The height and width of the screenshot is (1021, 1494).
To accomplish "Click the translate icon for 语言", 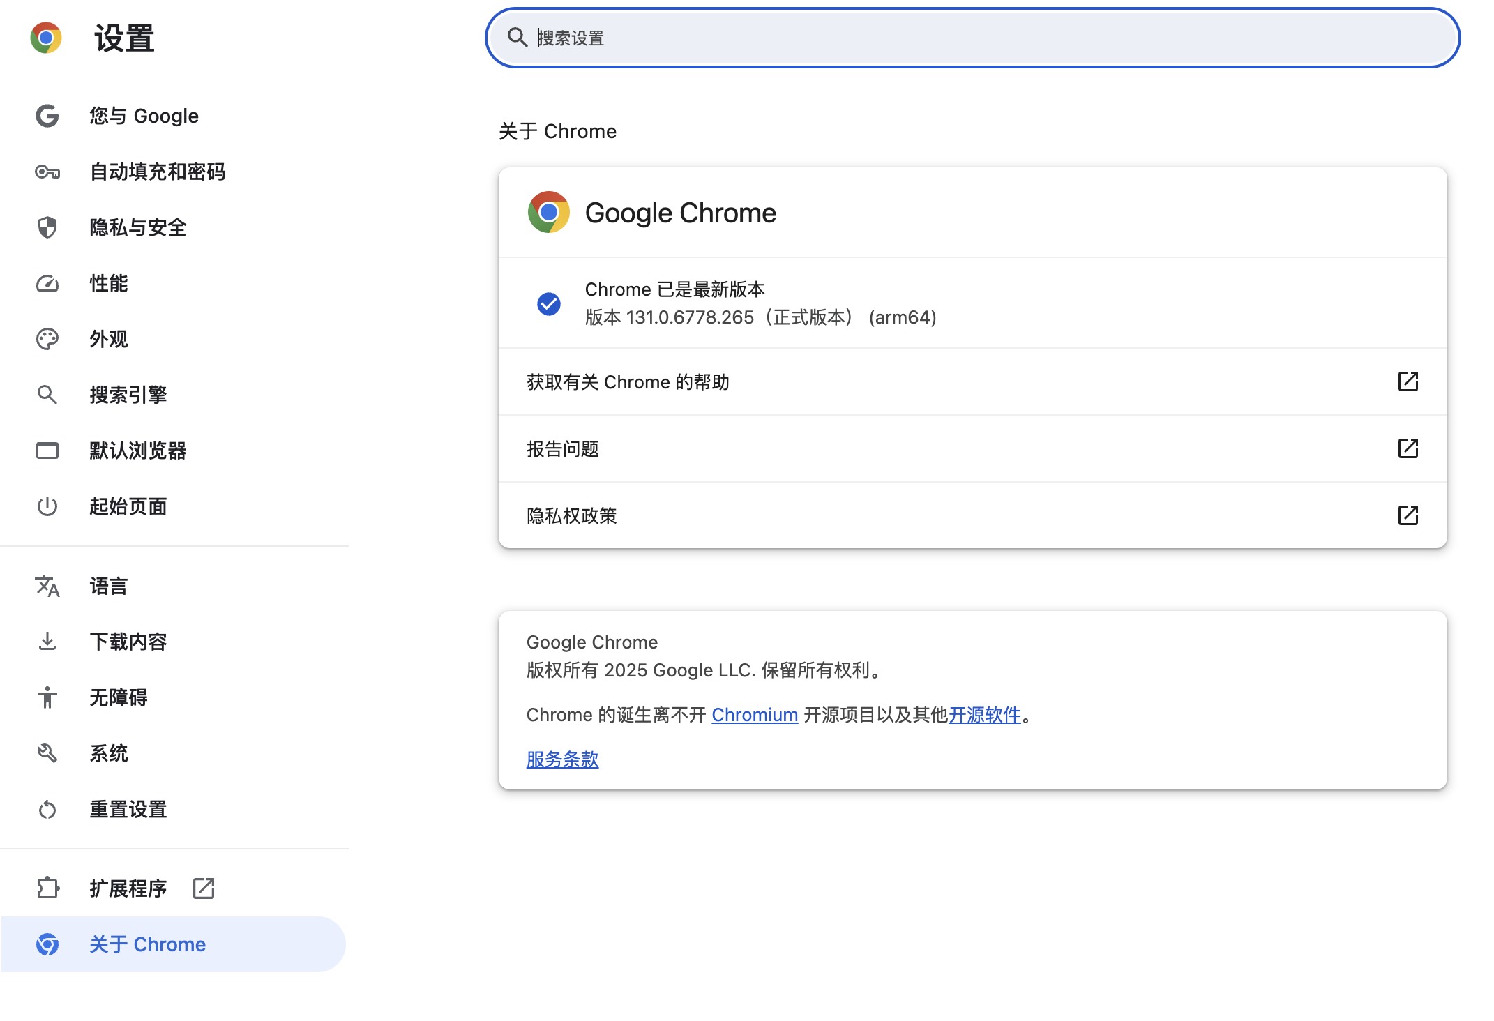I will point(47,586).
